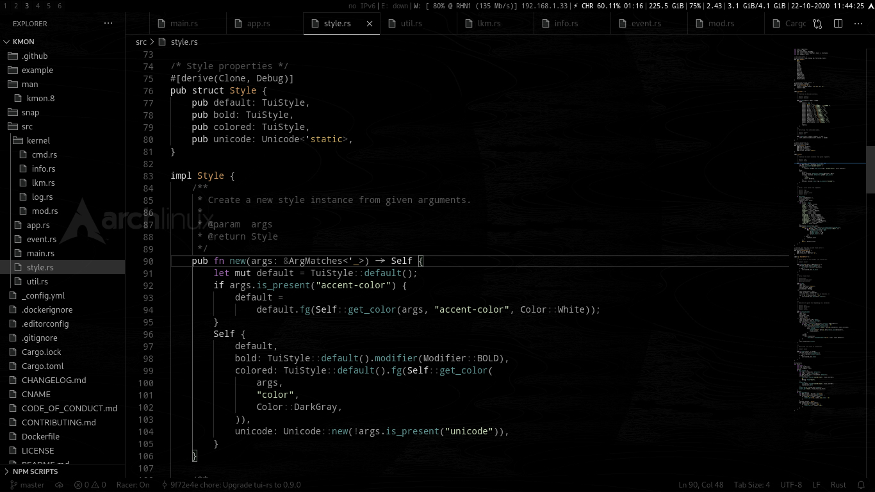
Task: Click the file icon in the style.rs breadcrumb
Action: tap(162, 42)
